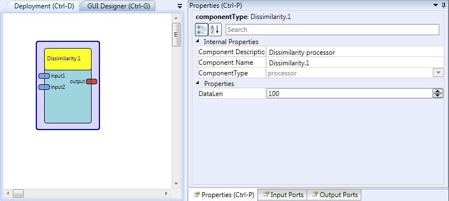Click the DataLen property label

[211, 94]
